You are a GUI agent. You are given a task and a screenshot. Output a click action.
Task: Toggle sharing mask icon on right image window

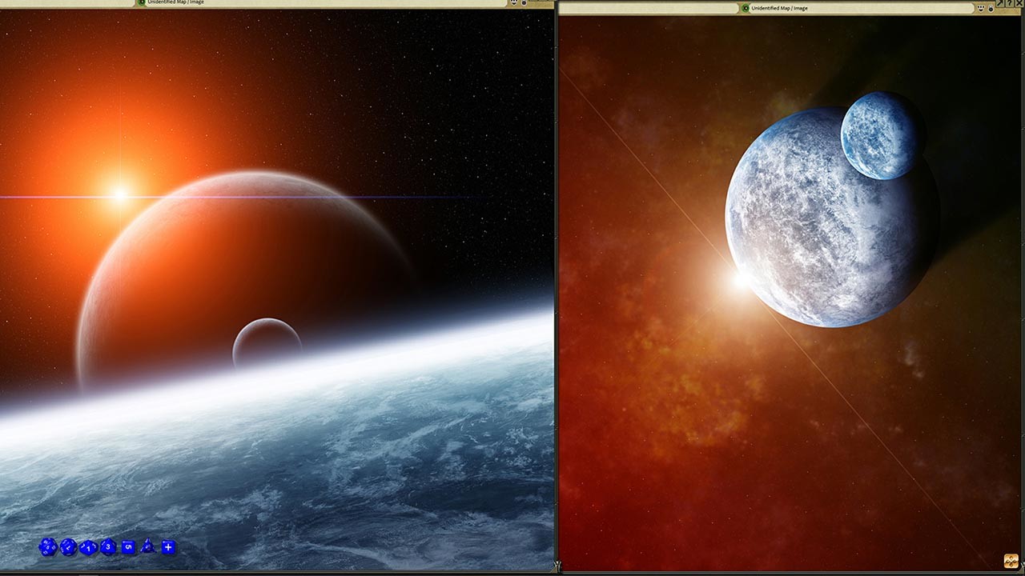tap(981, 8)
